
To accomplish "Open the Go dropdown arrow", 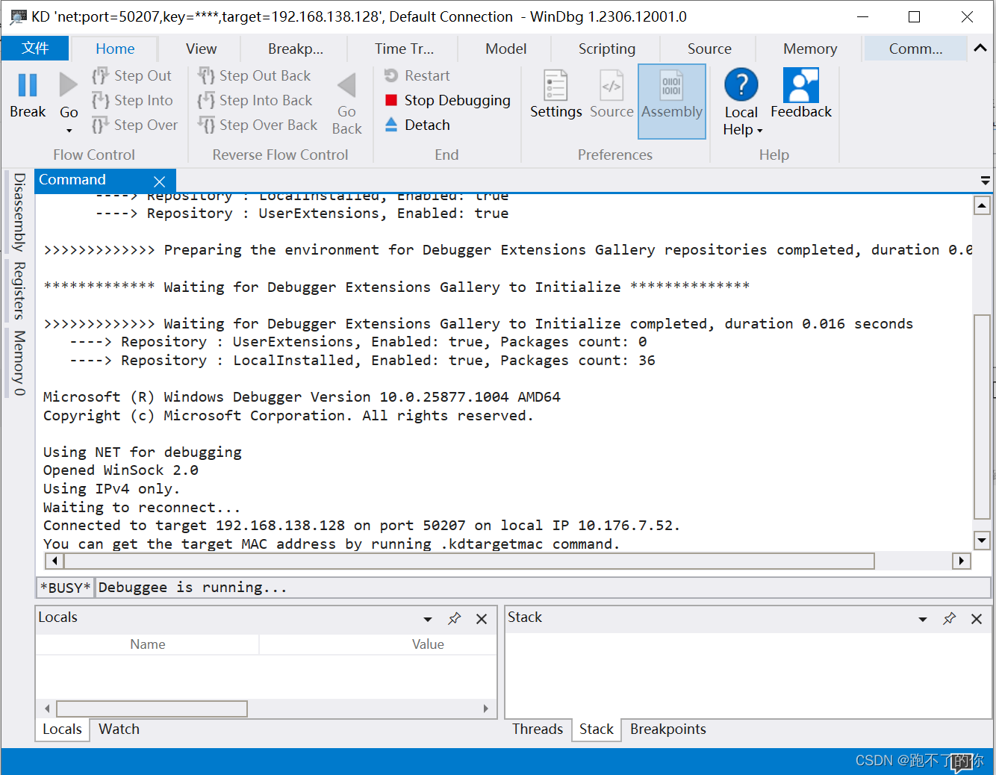I will click(x=69, y=131).
